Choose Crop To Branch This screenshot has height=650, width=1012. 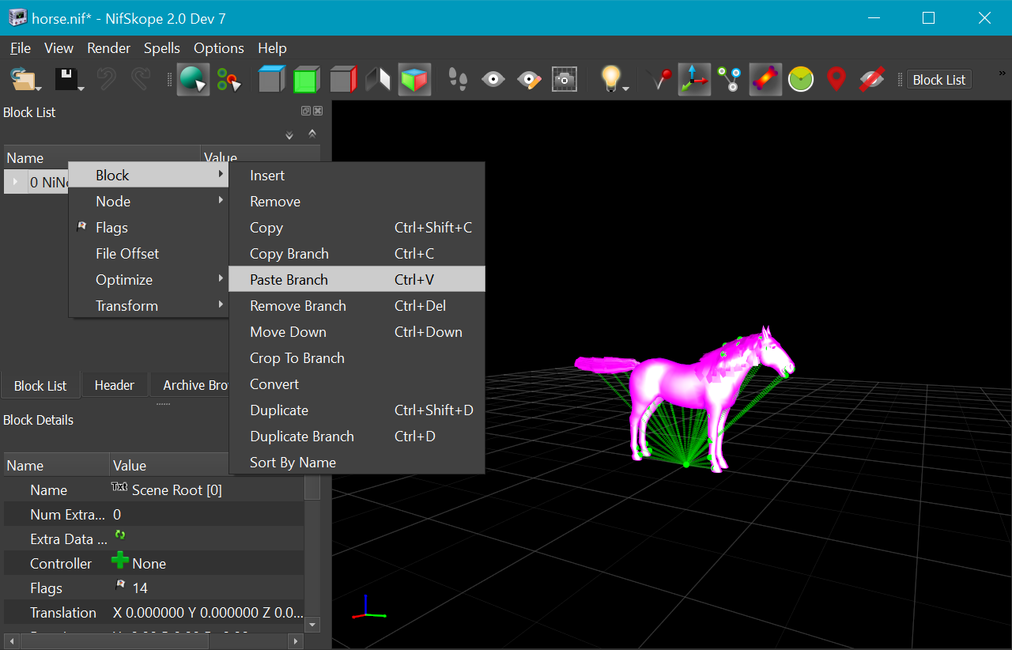click(357, 358)
